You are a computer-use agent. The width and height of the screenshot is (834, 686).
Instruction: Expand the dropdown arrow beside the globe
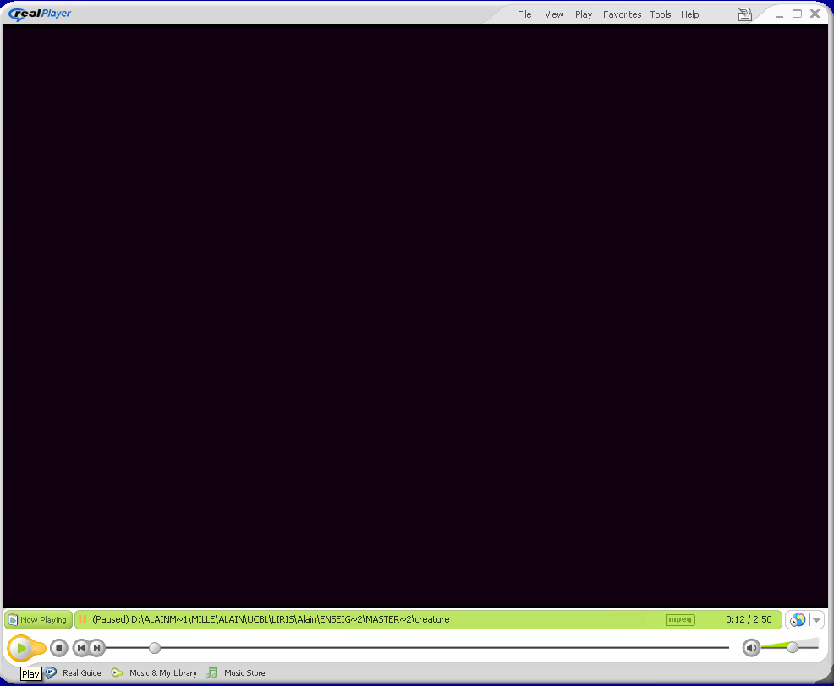pyautogui.click(x=816, y=619)
